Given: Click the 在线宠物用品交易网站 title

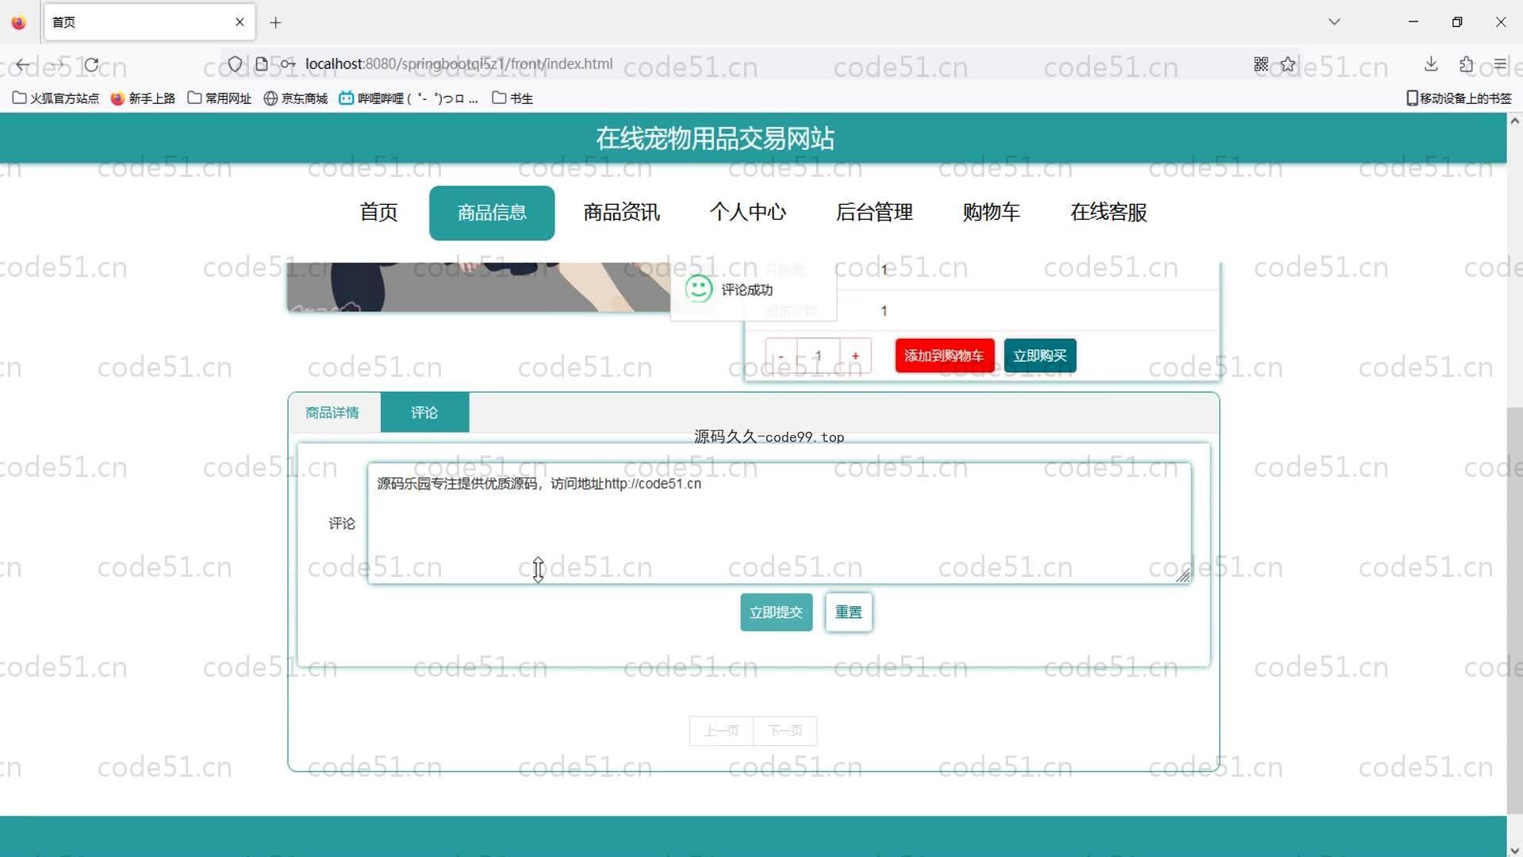Looking at the screenshot, I should 715,139.
